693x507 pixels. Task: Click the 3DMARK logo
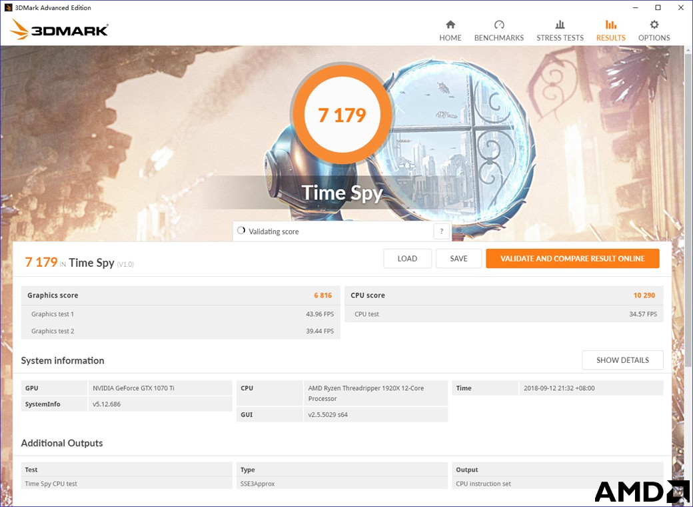coord(59,29)
